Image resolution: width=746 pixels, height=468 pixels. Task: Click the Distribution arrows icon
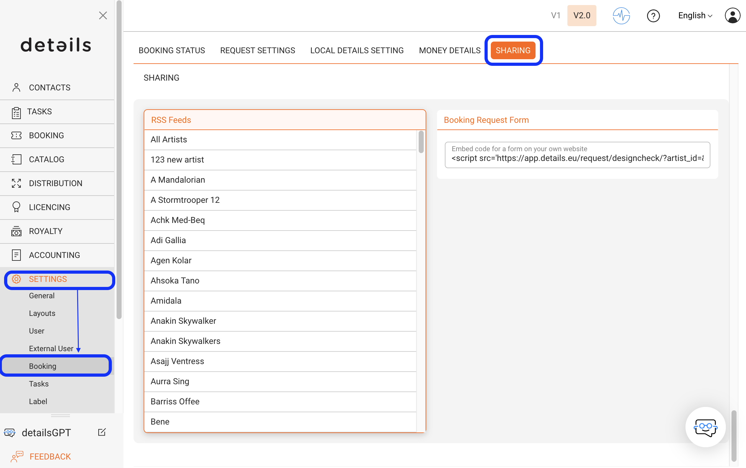[x=16, y=183]
